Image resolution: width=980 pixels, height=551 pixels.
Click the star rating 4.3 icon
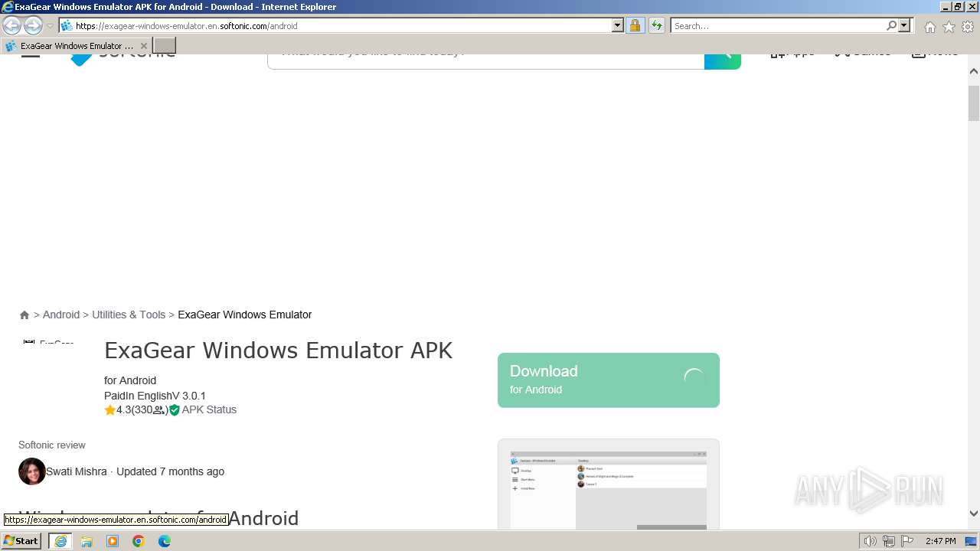pos(110,410)
